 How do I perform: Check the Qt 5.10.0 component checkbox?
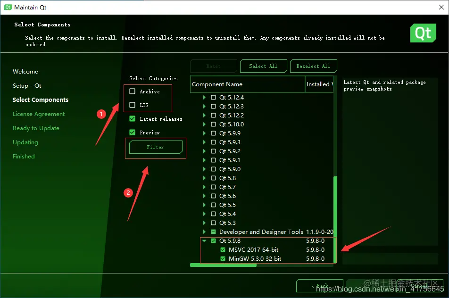click(x=213, y=124)
